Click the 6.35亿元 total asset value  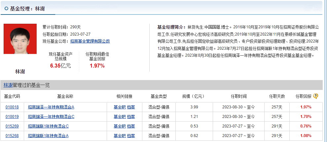pyautogui.click(x=60, y=66)
